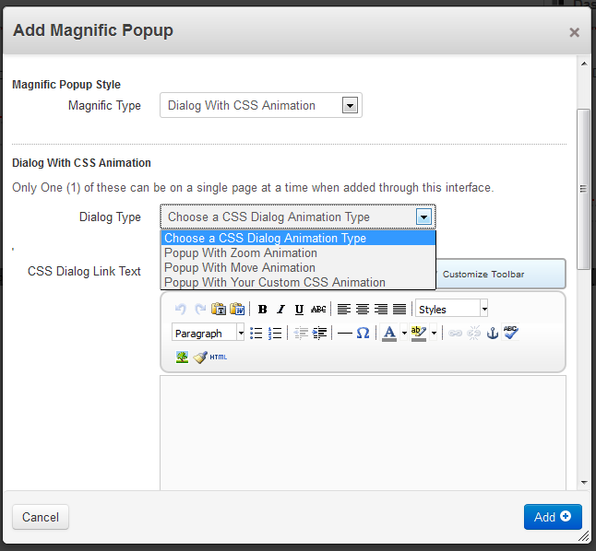The width and height of the screenshot is (596, 551).
Task: Toggle the spellchecker ABC icon
Action: [x=510, y=333]
